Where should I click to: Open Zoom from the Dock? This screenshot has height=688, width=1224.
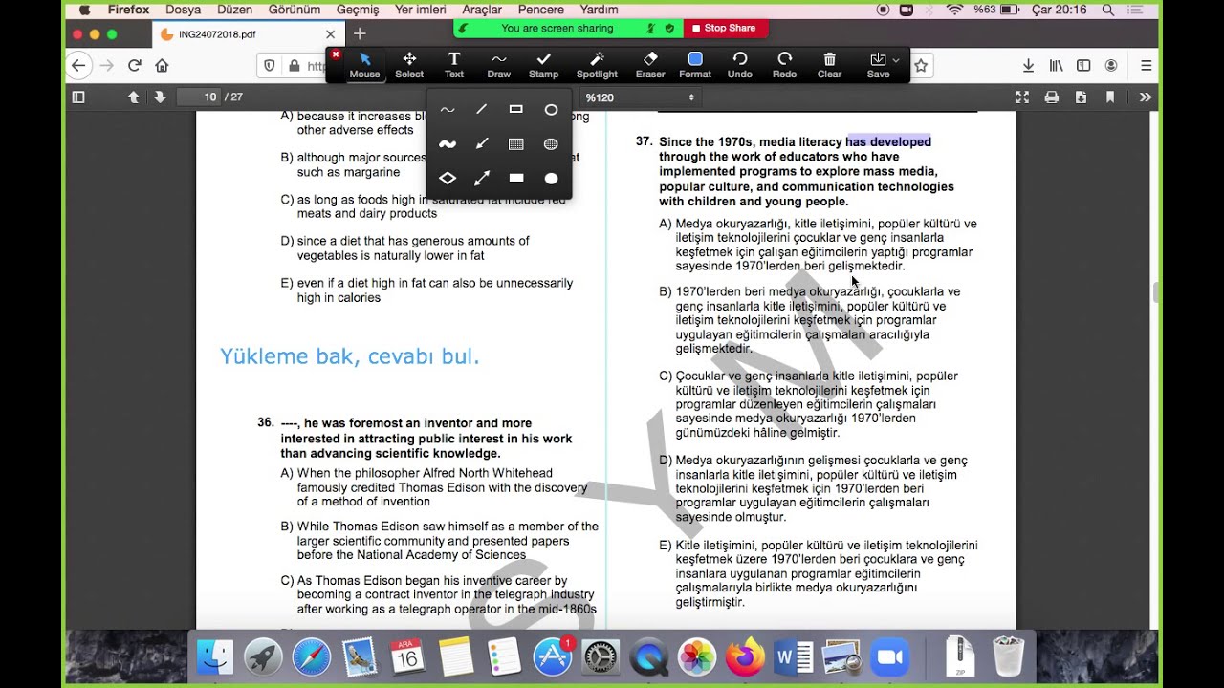(889, 657)
